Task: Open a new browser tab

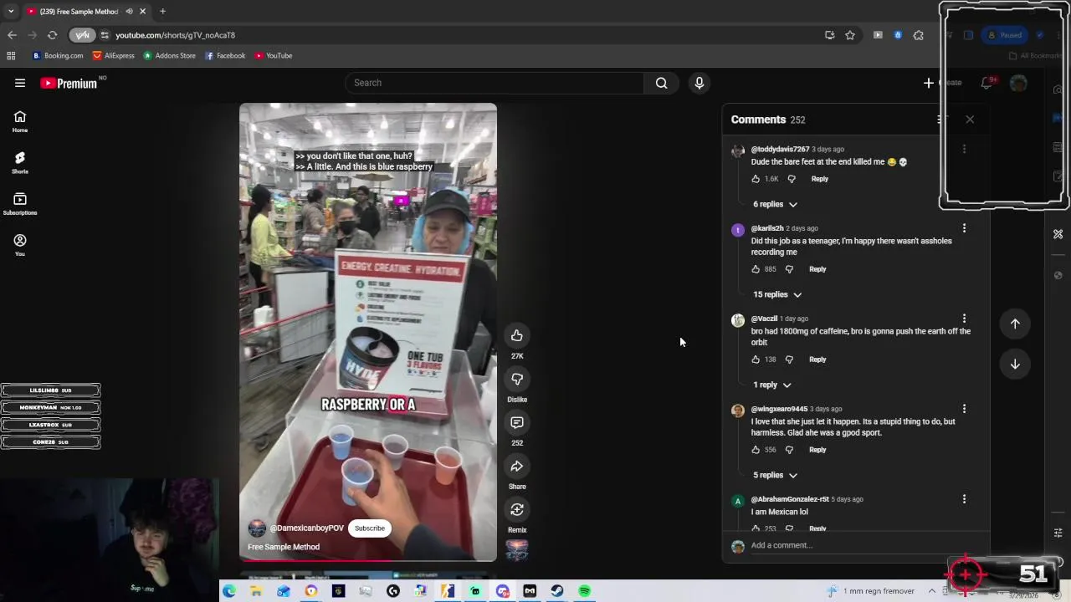Action: click(162, 12)
